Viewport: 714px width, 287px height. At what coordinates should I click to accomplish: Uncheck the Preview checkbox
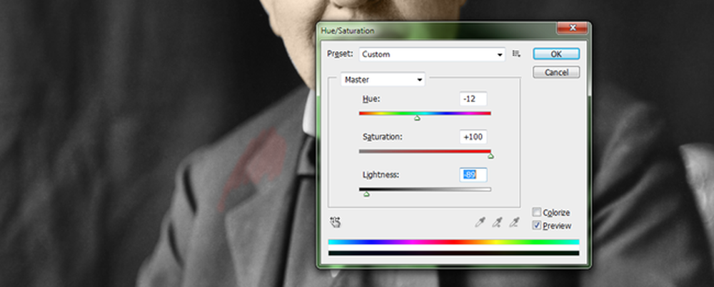point(537,226)
